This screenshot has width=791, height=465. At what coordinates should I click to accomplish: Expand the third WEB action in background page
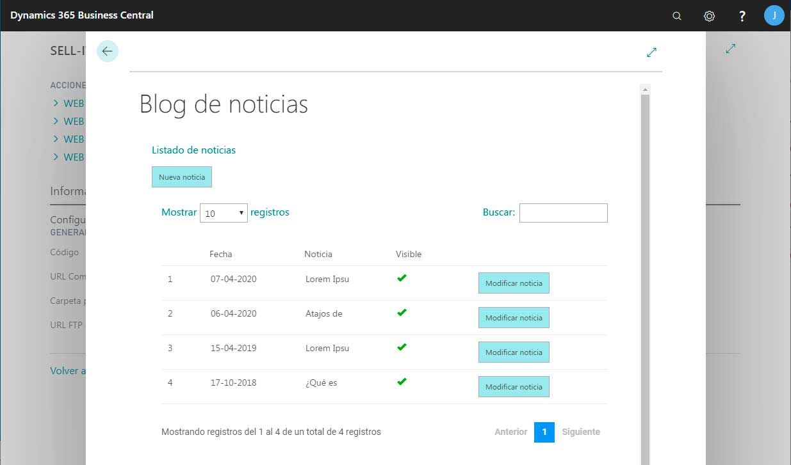point(69,139)
